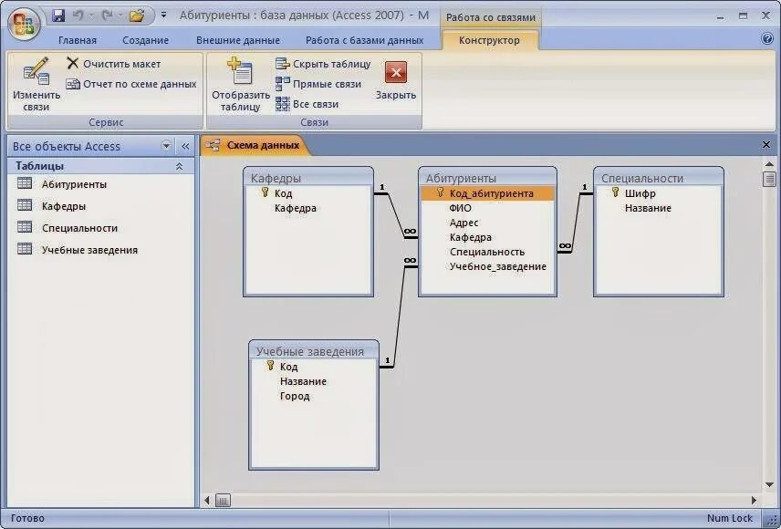Switch to Работа с базами данных tab
This screenshot has width=781, height=529.
click(365, 40)
